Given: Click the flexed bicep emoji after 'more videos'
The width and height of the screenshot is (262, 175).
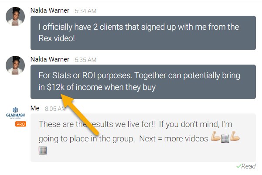Looking at the screenshot, I should point(215,136).
